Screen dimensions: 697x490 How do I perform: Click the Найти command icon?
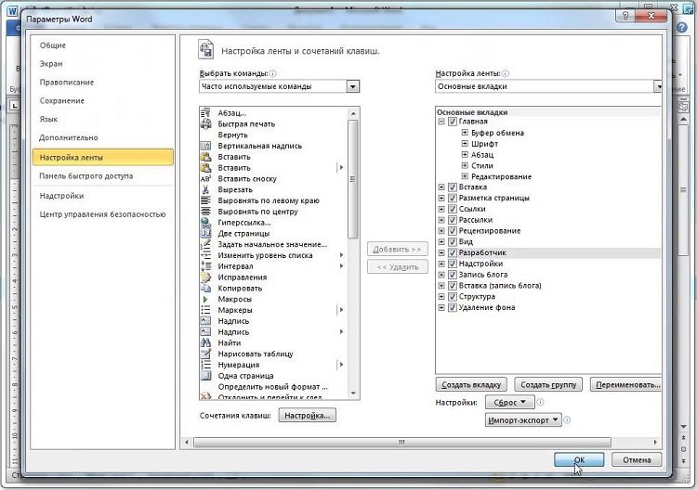(206, 343)
